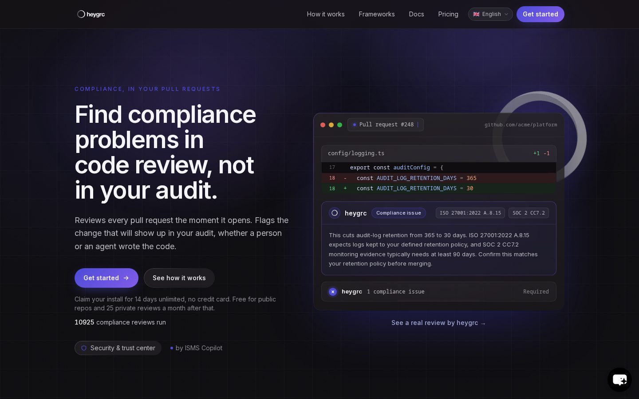This screenshot has height=399, width=639.
Task: Follow the by ISMS Copilot link
Action: tap(196, 348)
